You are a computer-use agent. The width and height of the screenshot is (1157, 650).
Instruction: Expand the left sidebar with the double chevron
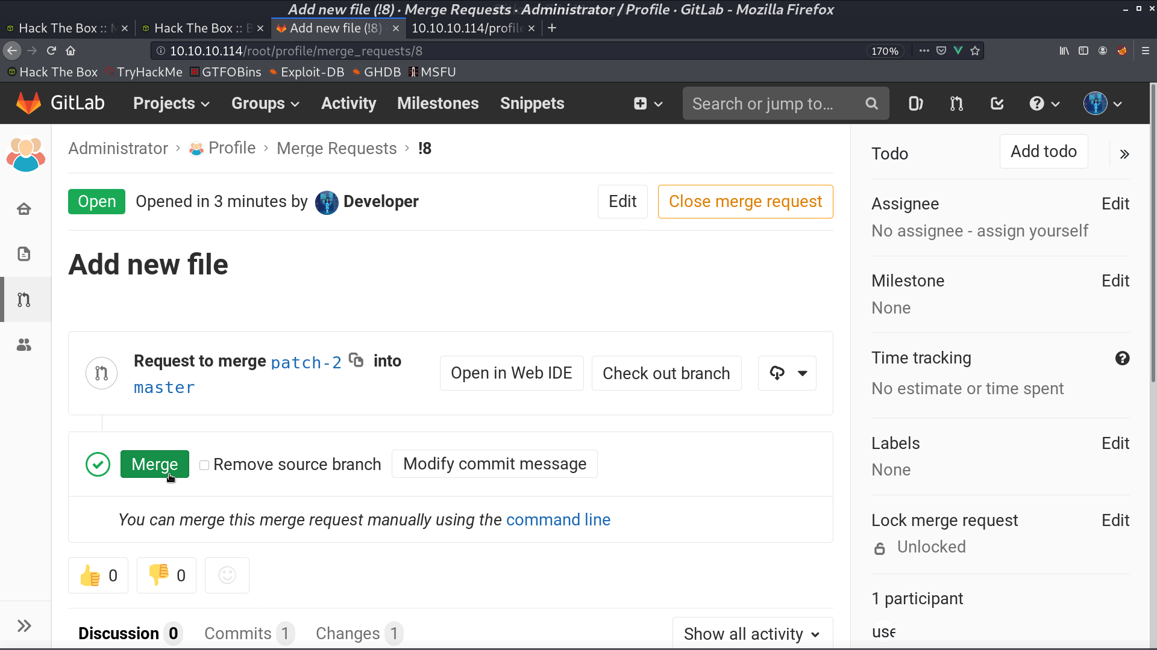pyautogui.click(x=24, y=626)
